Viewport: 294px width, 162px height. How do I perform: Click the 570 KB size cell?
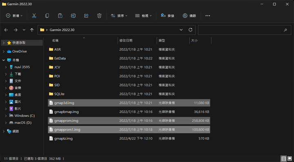coord(204,139)
